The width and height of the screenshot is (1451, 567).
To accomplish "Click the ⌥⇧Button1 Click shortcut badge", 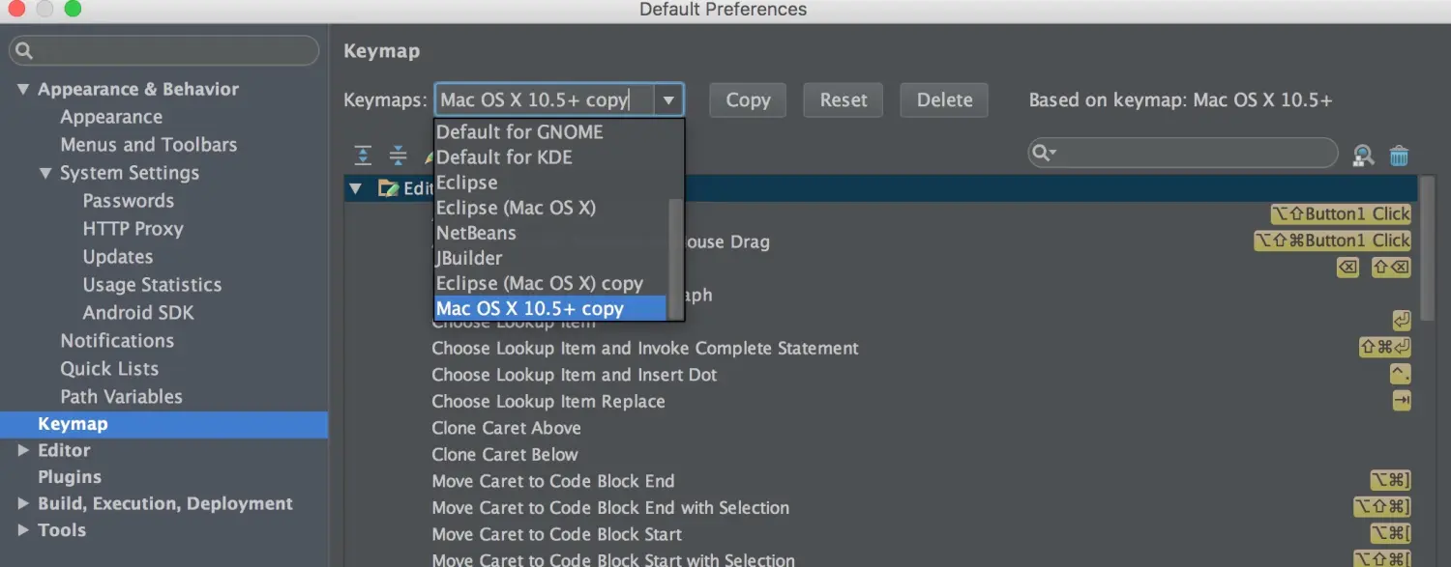I will coord(1341,213).
